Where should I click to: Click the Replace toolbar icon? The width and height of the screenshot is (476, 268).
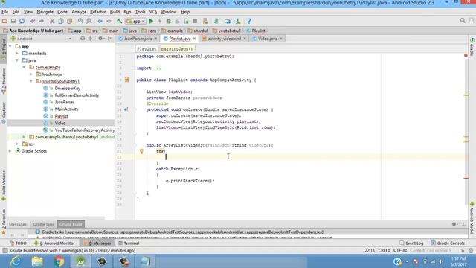89,21
